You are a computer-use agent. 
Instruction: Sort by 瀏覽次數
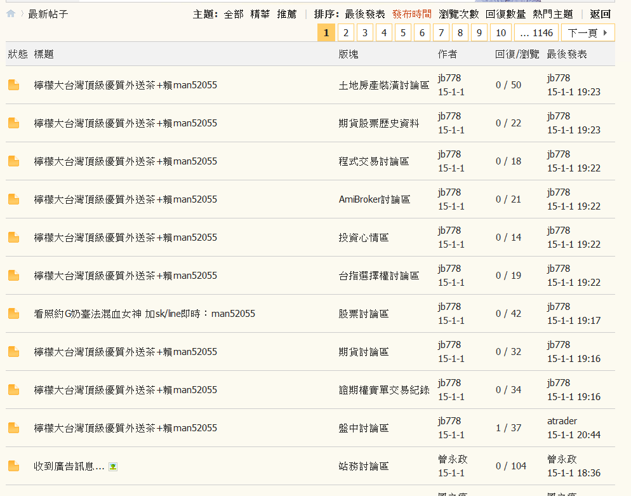click(x=459, y=14)
